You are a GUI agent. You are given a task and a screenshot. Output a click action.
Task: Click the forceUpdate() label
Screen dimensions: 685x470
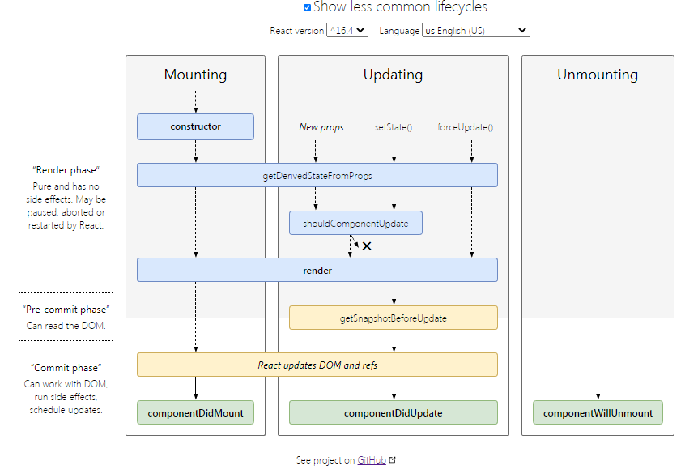click(x=466, y=127)
